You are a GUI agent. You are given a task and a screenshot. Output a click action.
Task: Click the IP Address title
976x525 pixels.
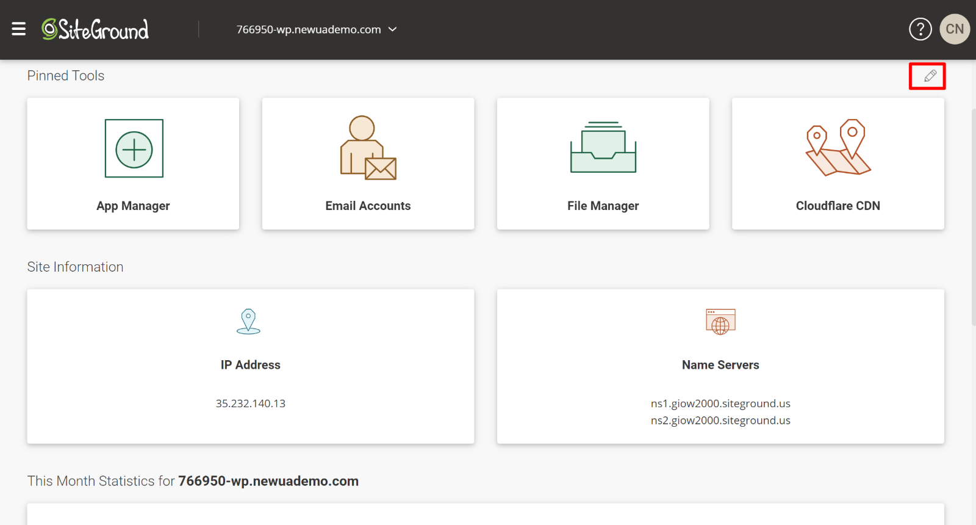click(x=251, y=365)
